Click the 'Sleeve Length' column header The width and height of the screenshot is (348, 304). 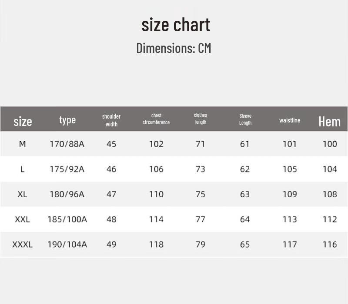[x=245, y=119]
